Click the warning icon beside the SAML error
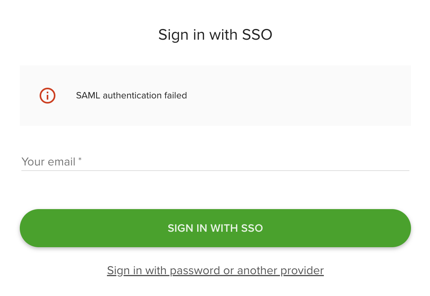 click(48, 96)
